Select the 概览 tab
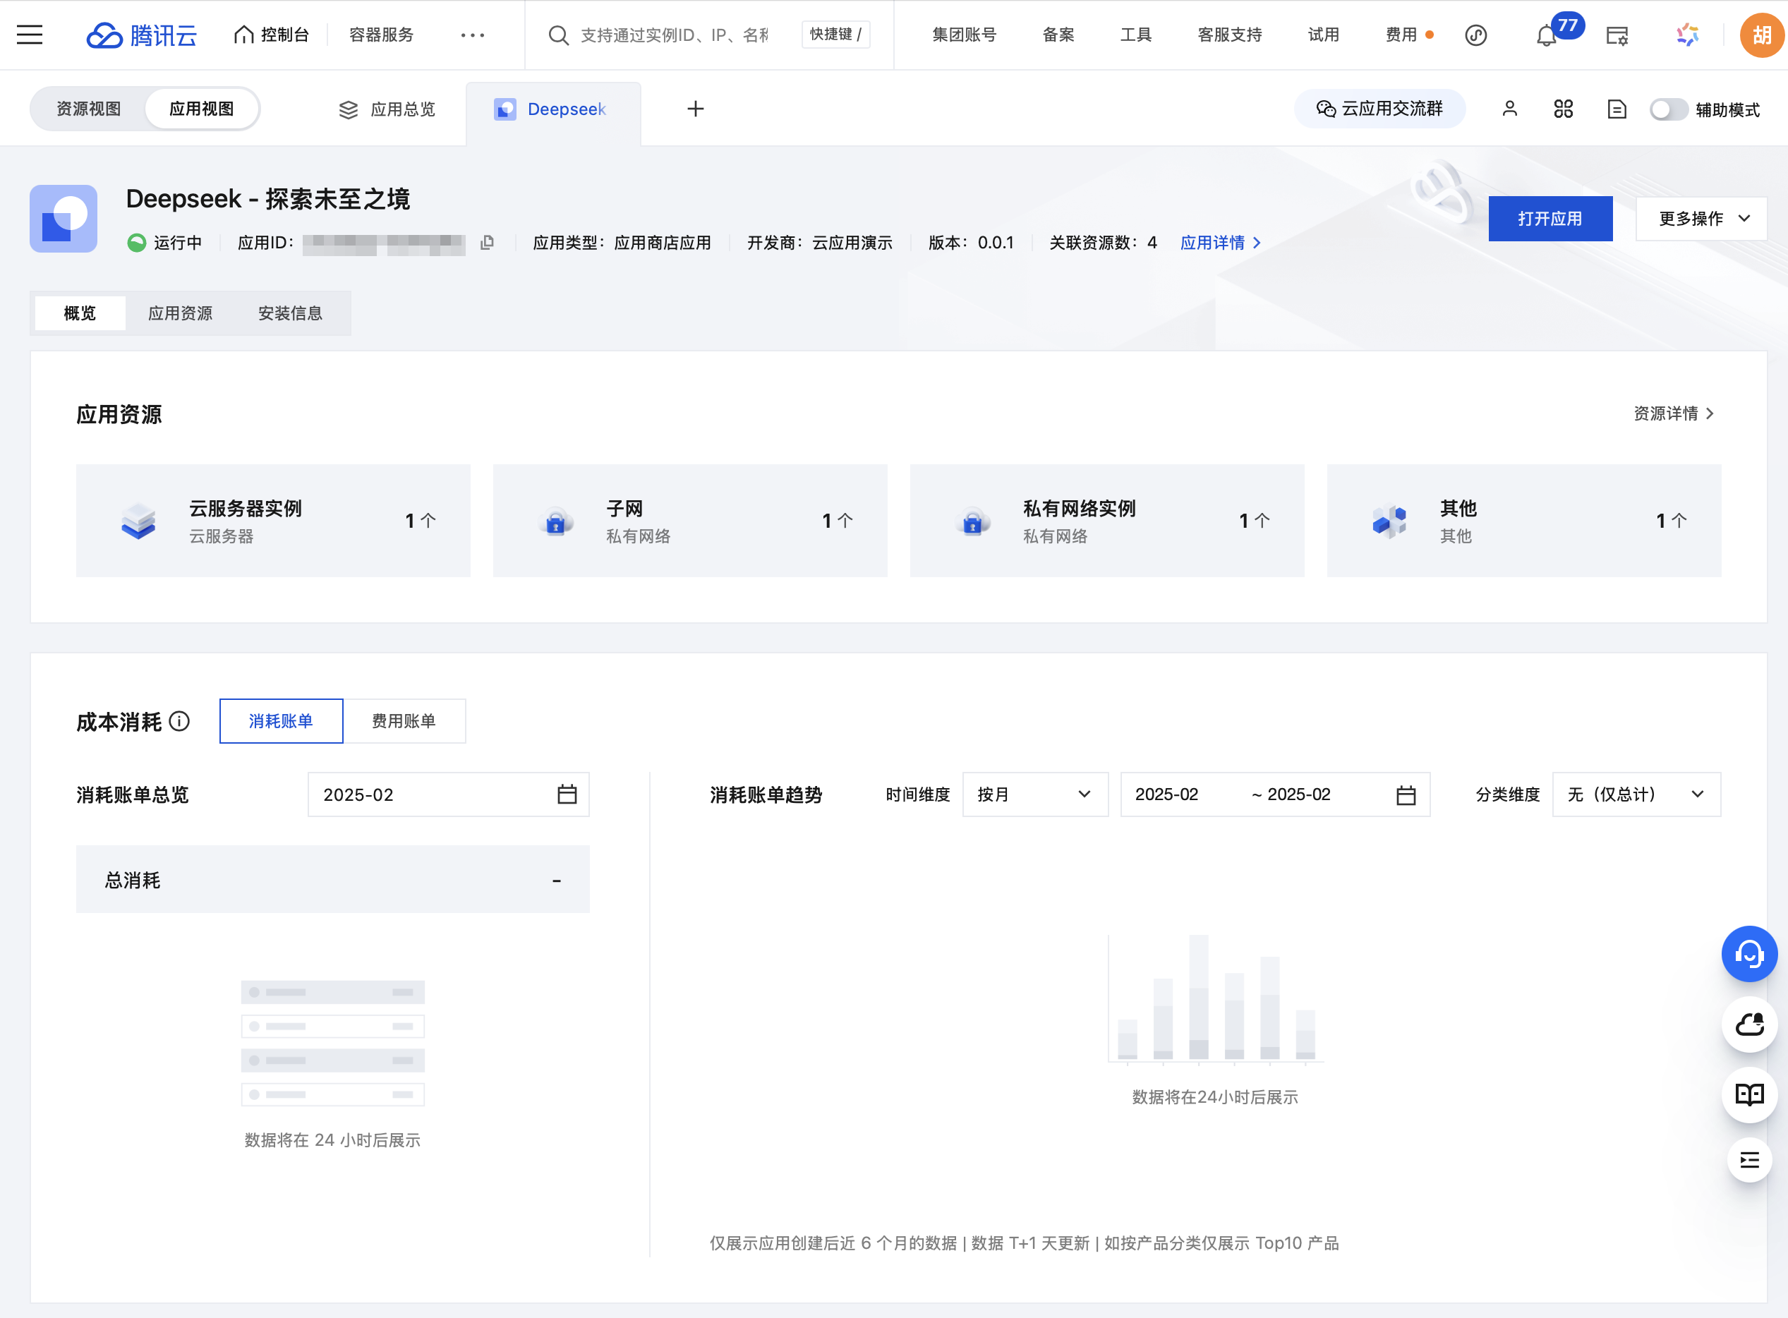Viewport: 1788px width, 1318px height. point(80,313)
